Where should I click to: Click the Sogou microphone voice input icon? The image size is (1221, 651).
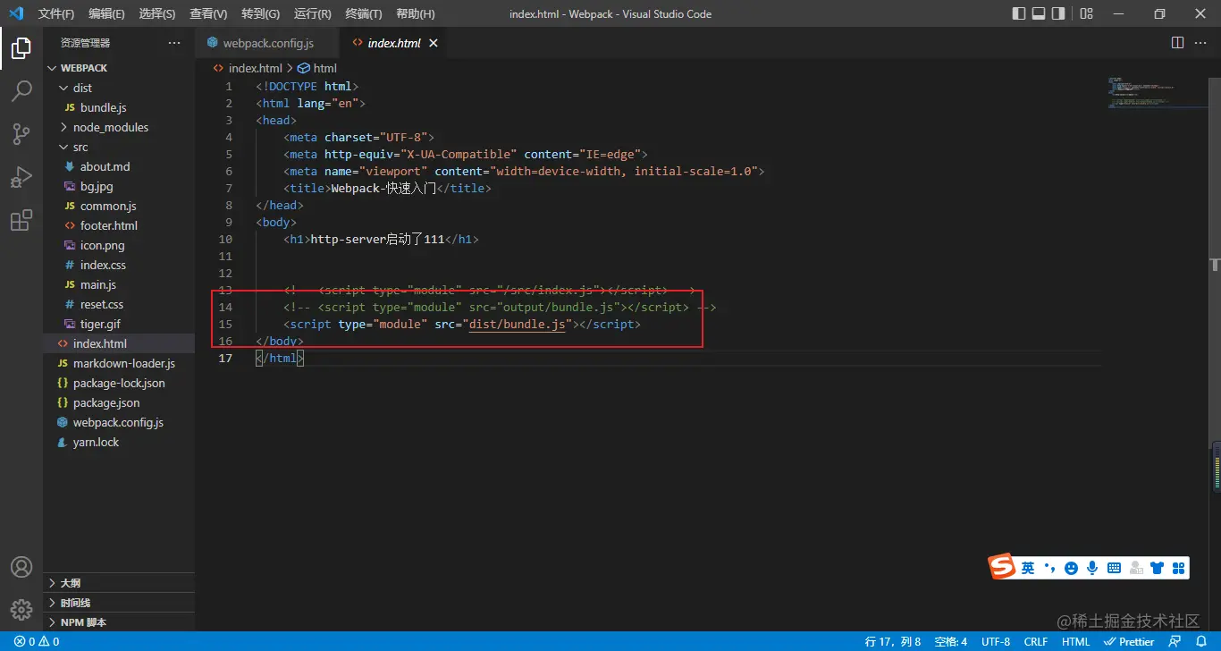coord(1092,568)
